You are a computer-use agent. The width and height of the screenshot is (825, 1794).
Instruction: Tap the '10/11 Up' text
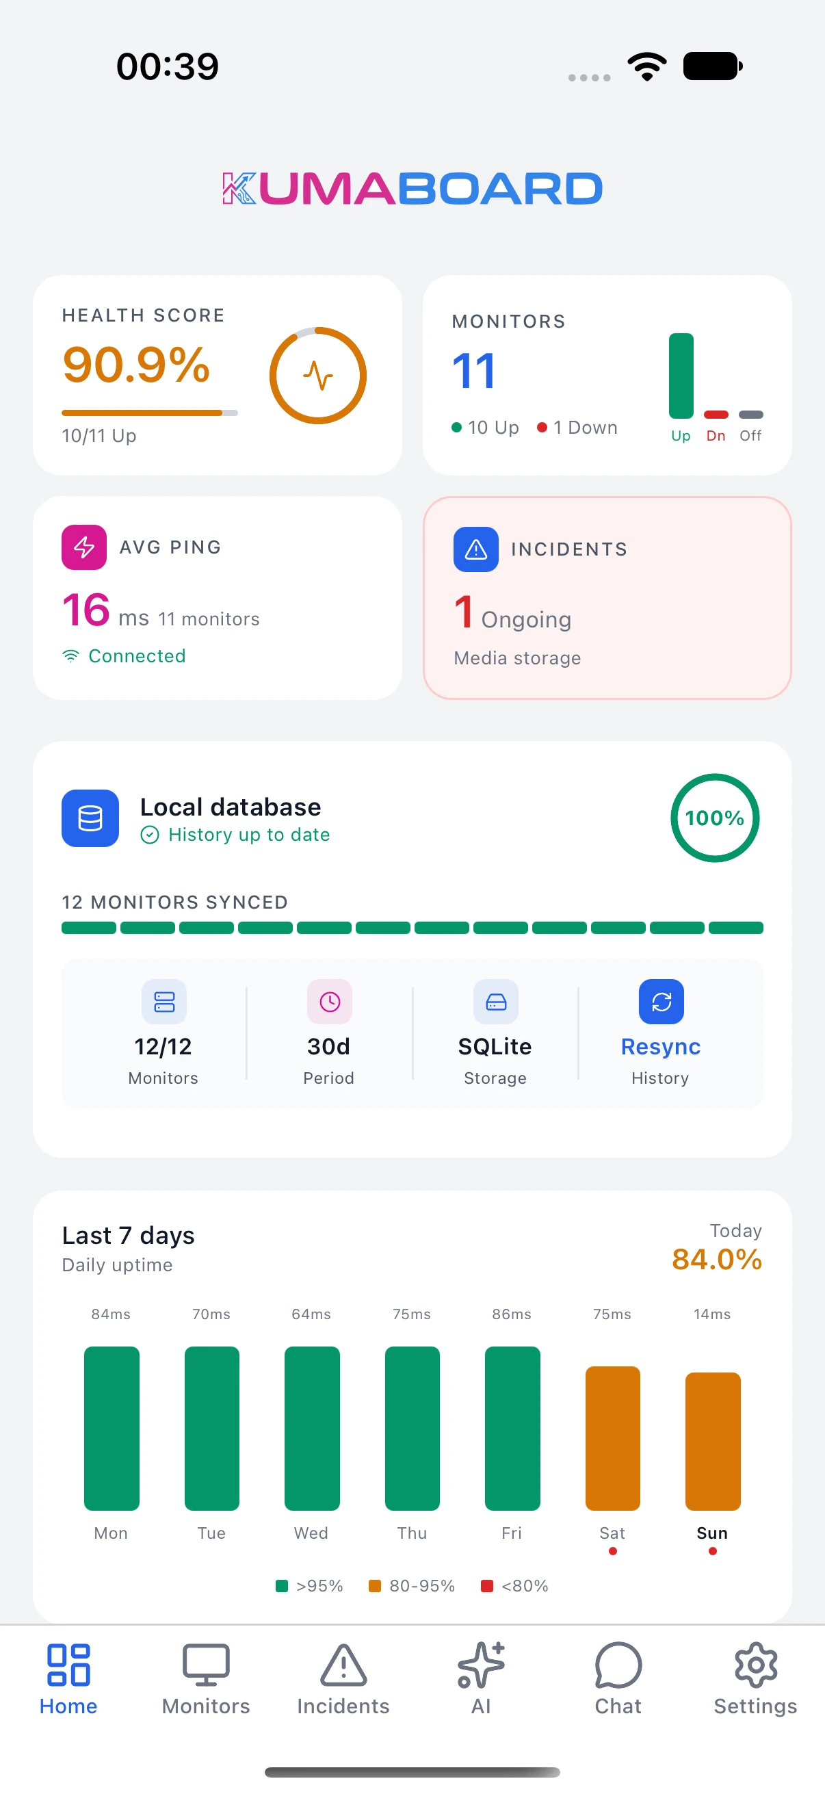[99, 436]
